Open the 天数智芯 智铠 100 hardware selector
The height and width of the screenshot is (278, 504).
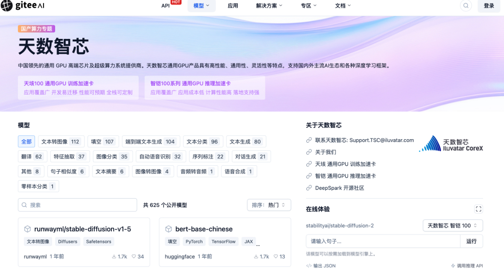click(x=453, y=225)
